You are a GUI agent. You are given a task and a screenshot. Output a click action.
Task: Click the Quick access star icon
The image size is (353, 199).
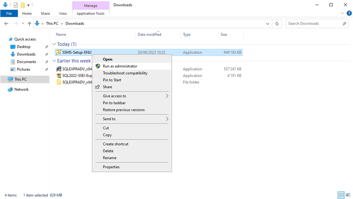pyautogui.click(x=11, y=39)
